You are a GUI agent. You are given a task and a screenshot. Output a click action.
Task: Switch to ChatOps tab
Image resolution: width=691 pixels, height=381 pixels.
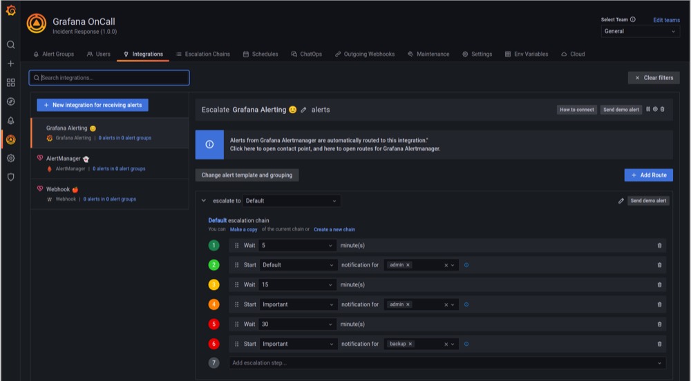click(x=307, y=54)
